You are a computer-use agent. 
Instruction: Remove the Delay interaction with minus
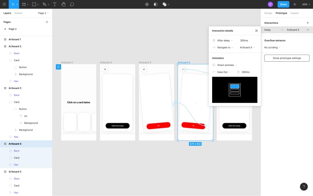(308, 30)
